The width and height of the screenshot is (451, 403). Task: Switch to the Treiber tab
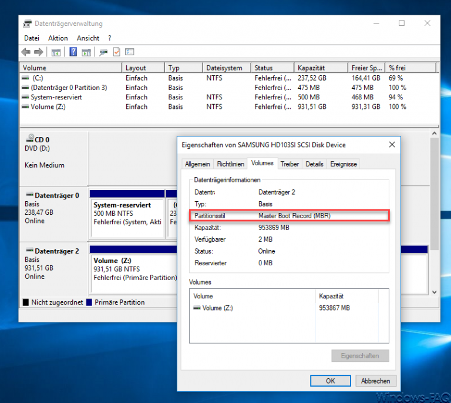(x=290, y=164)
